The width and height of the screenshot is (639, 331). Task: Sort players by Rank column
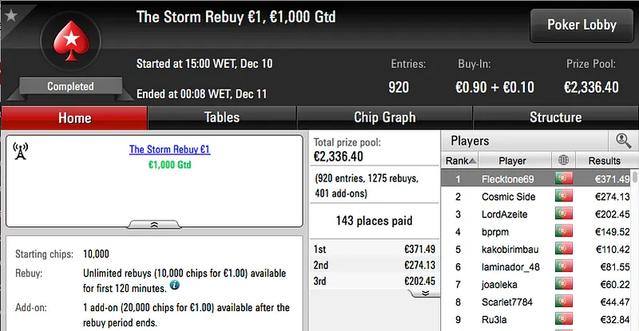click(x=457, y=161)
